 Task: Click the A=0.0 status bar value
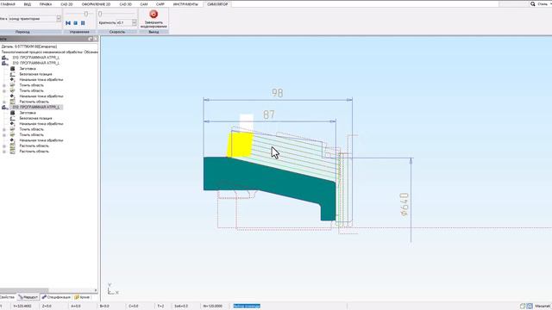point(76,307)
